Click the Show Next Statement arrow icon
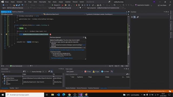This screenshot has width=173, height=97. 82,5
